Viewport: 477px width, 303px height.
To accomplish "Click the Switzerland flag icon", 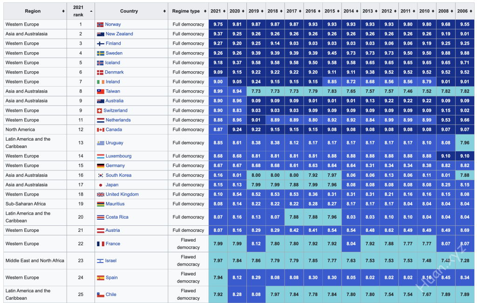I will [x=100, y=110].
